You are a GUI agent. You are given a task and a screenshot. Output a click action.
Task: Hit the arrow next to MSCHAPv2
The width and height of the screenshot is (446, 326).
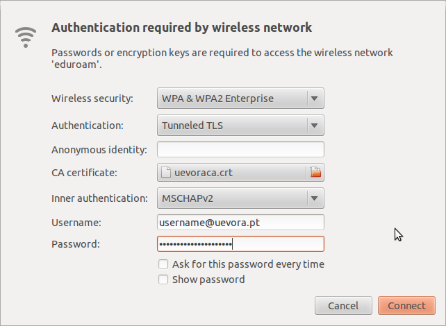click(315, 198)
